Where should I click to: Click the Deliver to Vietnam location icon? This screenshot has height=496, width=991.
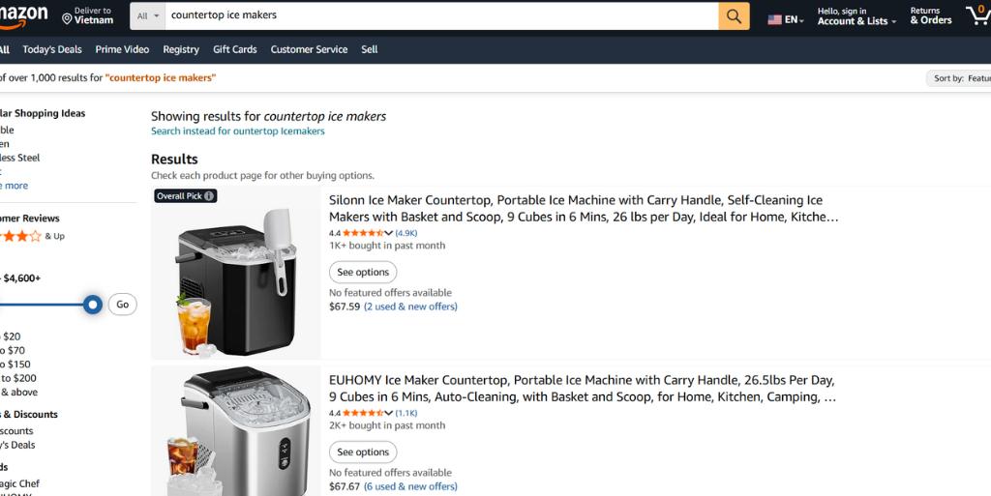coord(67,18)
